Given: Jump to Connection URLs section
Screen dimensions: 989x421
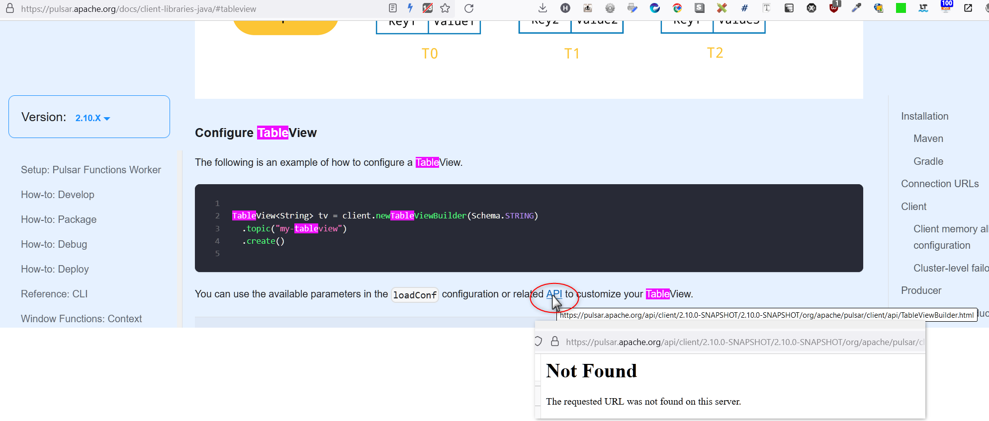Looking at the screenshot, I should pos(940,184).
